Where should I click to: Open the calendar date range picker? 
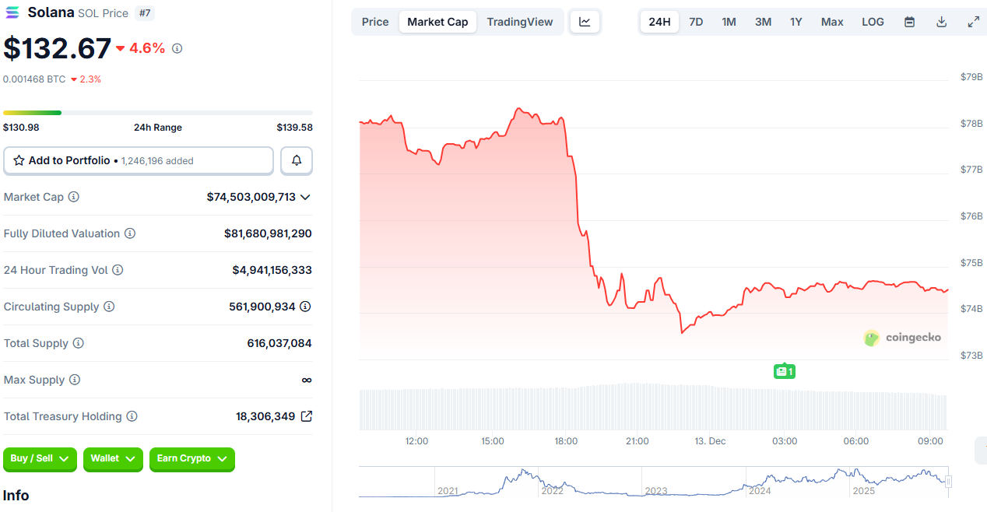coord(909,22)
